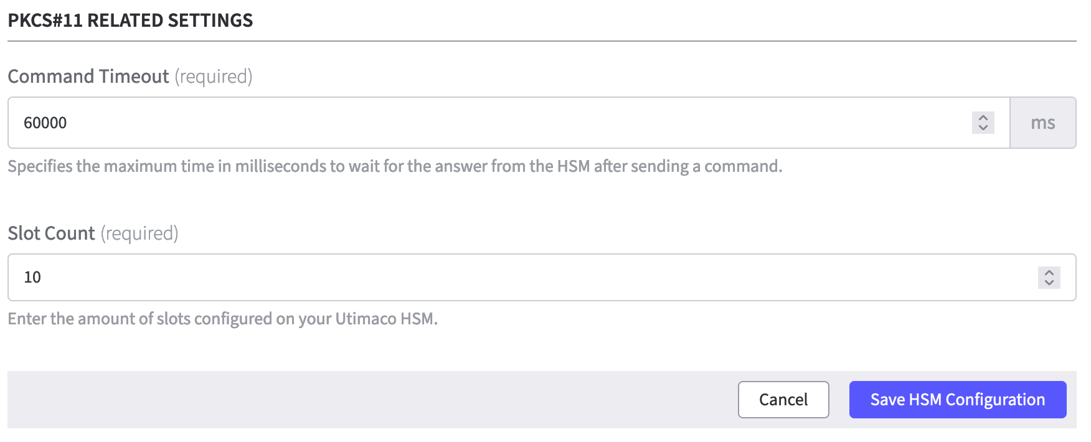This screenshot has width=1091, height=442.
Task: Click the Command Timeout field label
Action: 88,77
